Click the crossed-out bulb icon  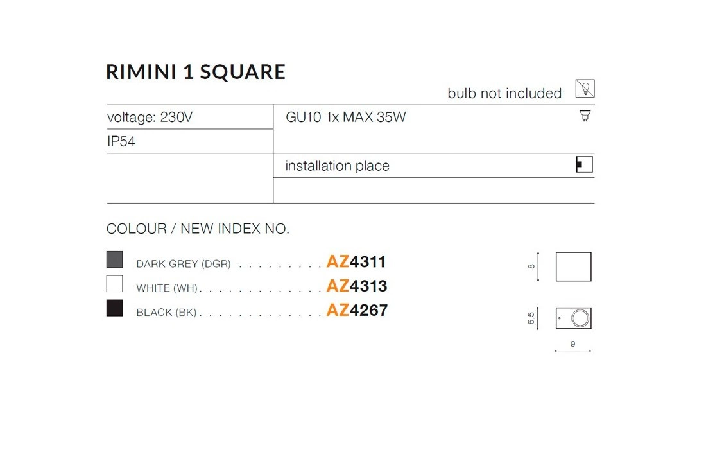pyautogui.click(x=585, y=89)
